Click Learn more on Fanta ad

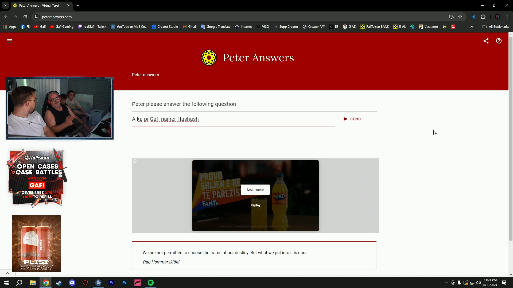pos(255,190)
